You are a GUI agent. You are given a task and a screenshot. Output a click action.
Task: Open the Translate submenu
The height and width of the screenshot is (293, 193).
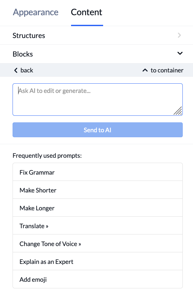(34, 226)
